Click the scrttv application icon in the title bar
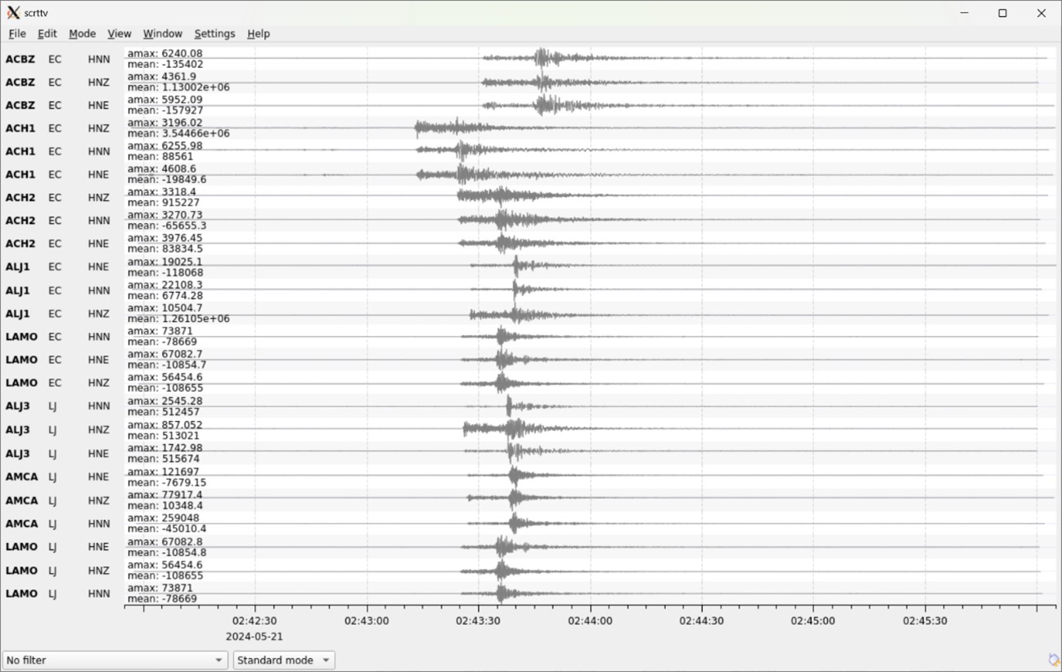The width and height of the screenshot is (1062, 672). tap(13, 13)
